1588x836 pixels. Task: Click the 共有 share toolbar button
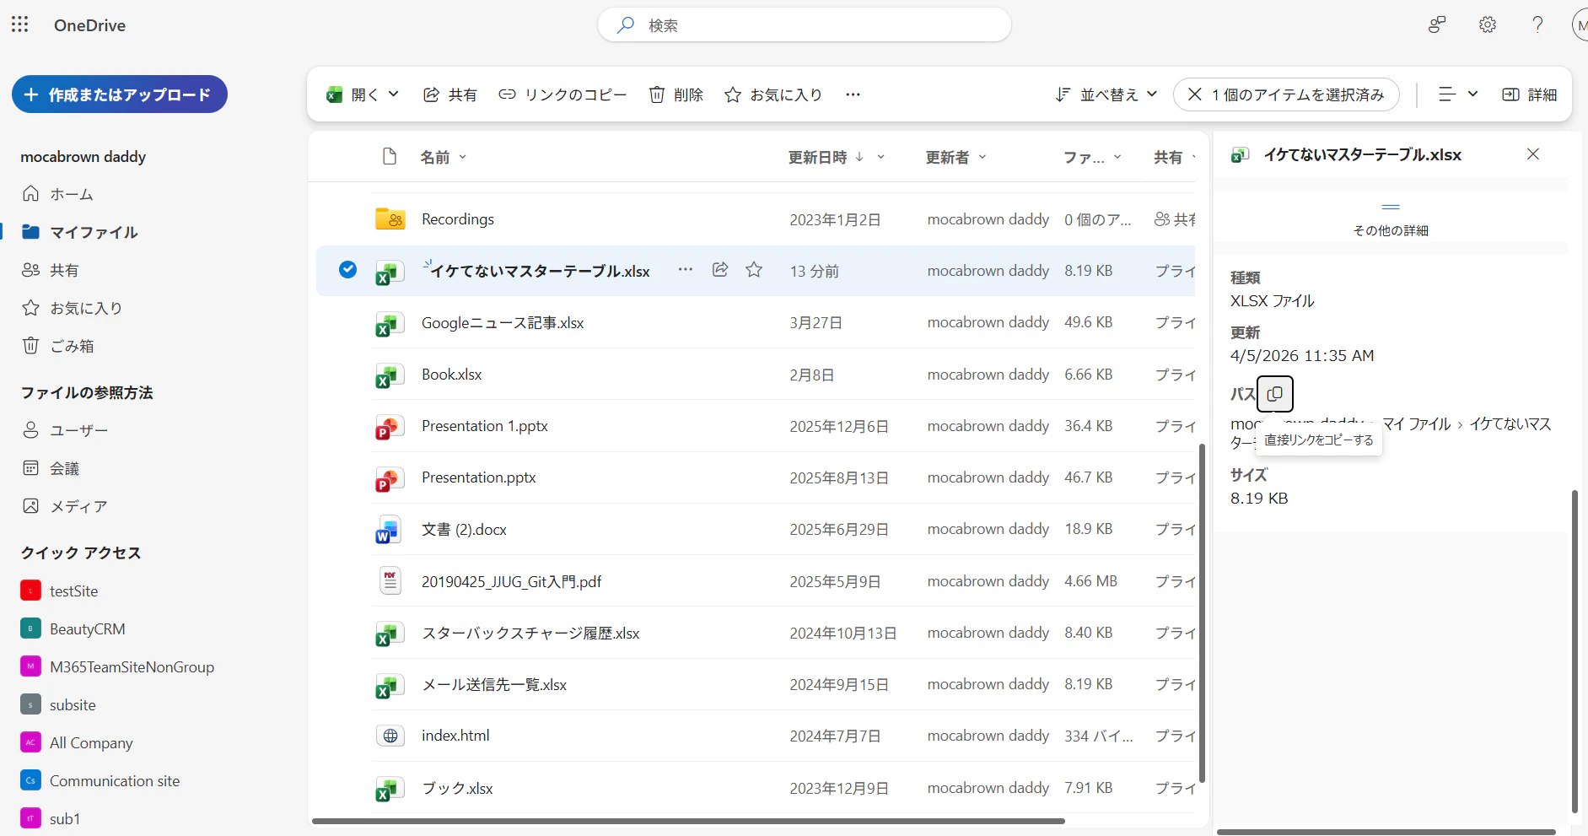(450, 94)
